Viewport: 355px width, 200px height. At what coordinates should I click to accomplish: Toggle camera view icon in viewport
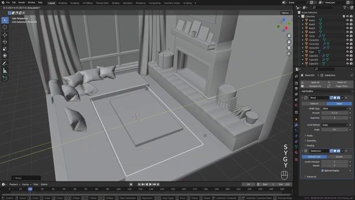point(289,48)
